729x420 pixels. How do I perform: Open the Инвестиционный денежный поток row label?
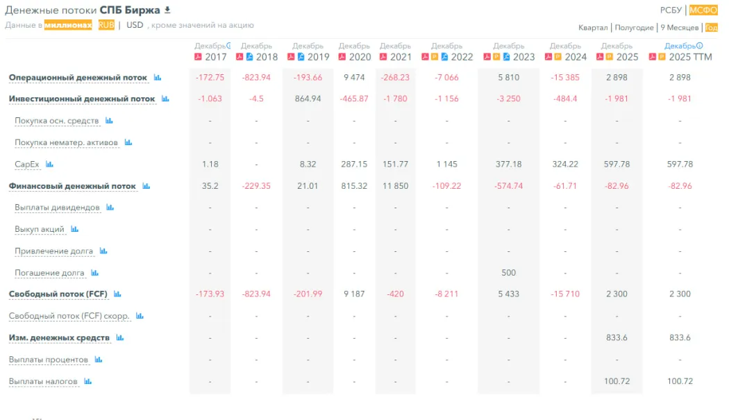tap(82, 99)
